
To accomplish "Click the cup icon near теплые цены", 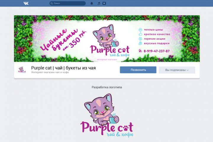I will click(x=140, y=30).
